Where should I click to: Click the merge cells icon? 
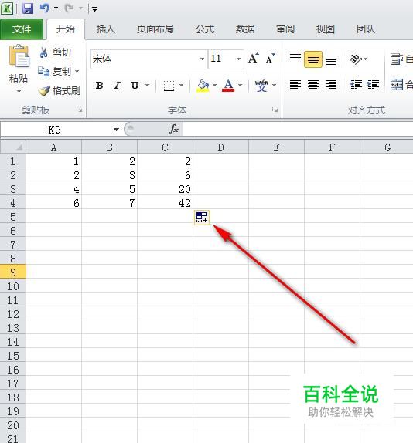tap(397, 84)
